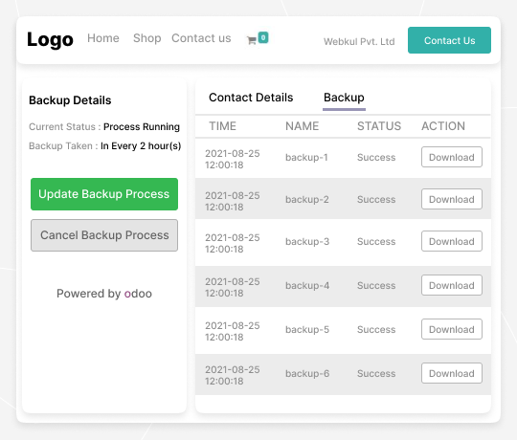Download backup-4
Viewport: 517px width, 440px height.
[451, 285]
